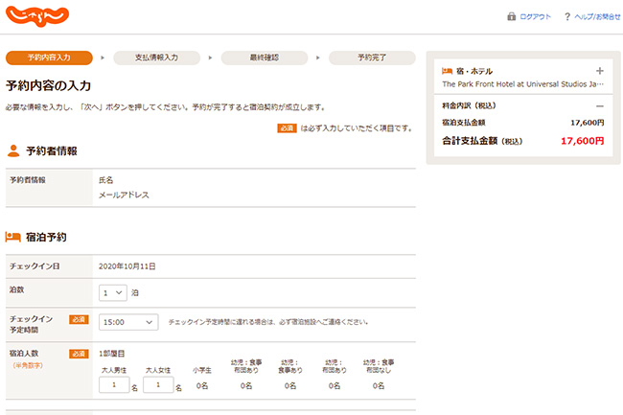This screenshot has width=623, height=415.
Task: Click the bed icon beside 宿泊予約 heading
Action: click(x=13, y=236)
